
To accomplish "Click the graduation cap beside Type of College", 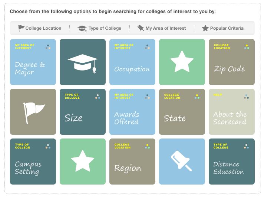I will point(82,28).
